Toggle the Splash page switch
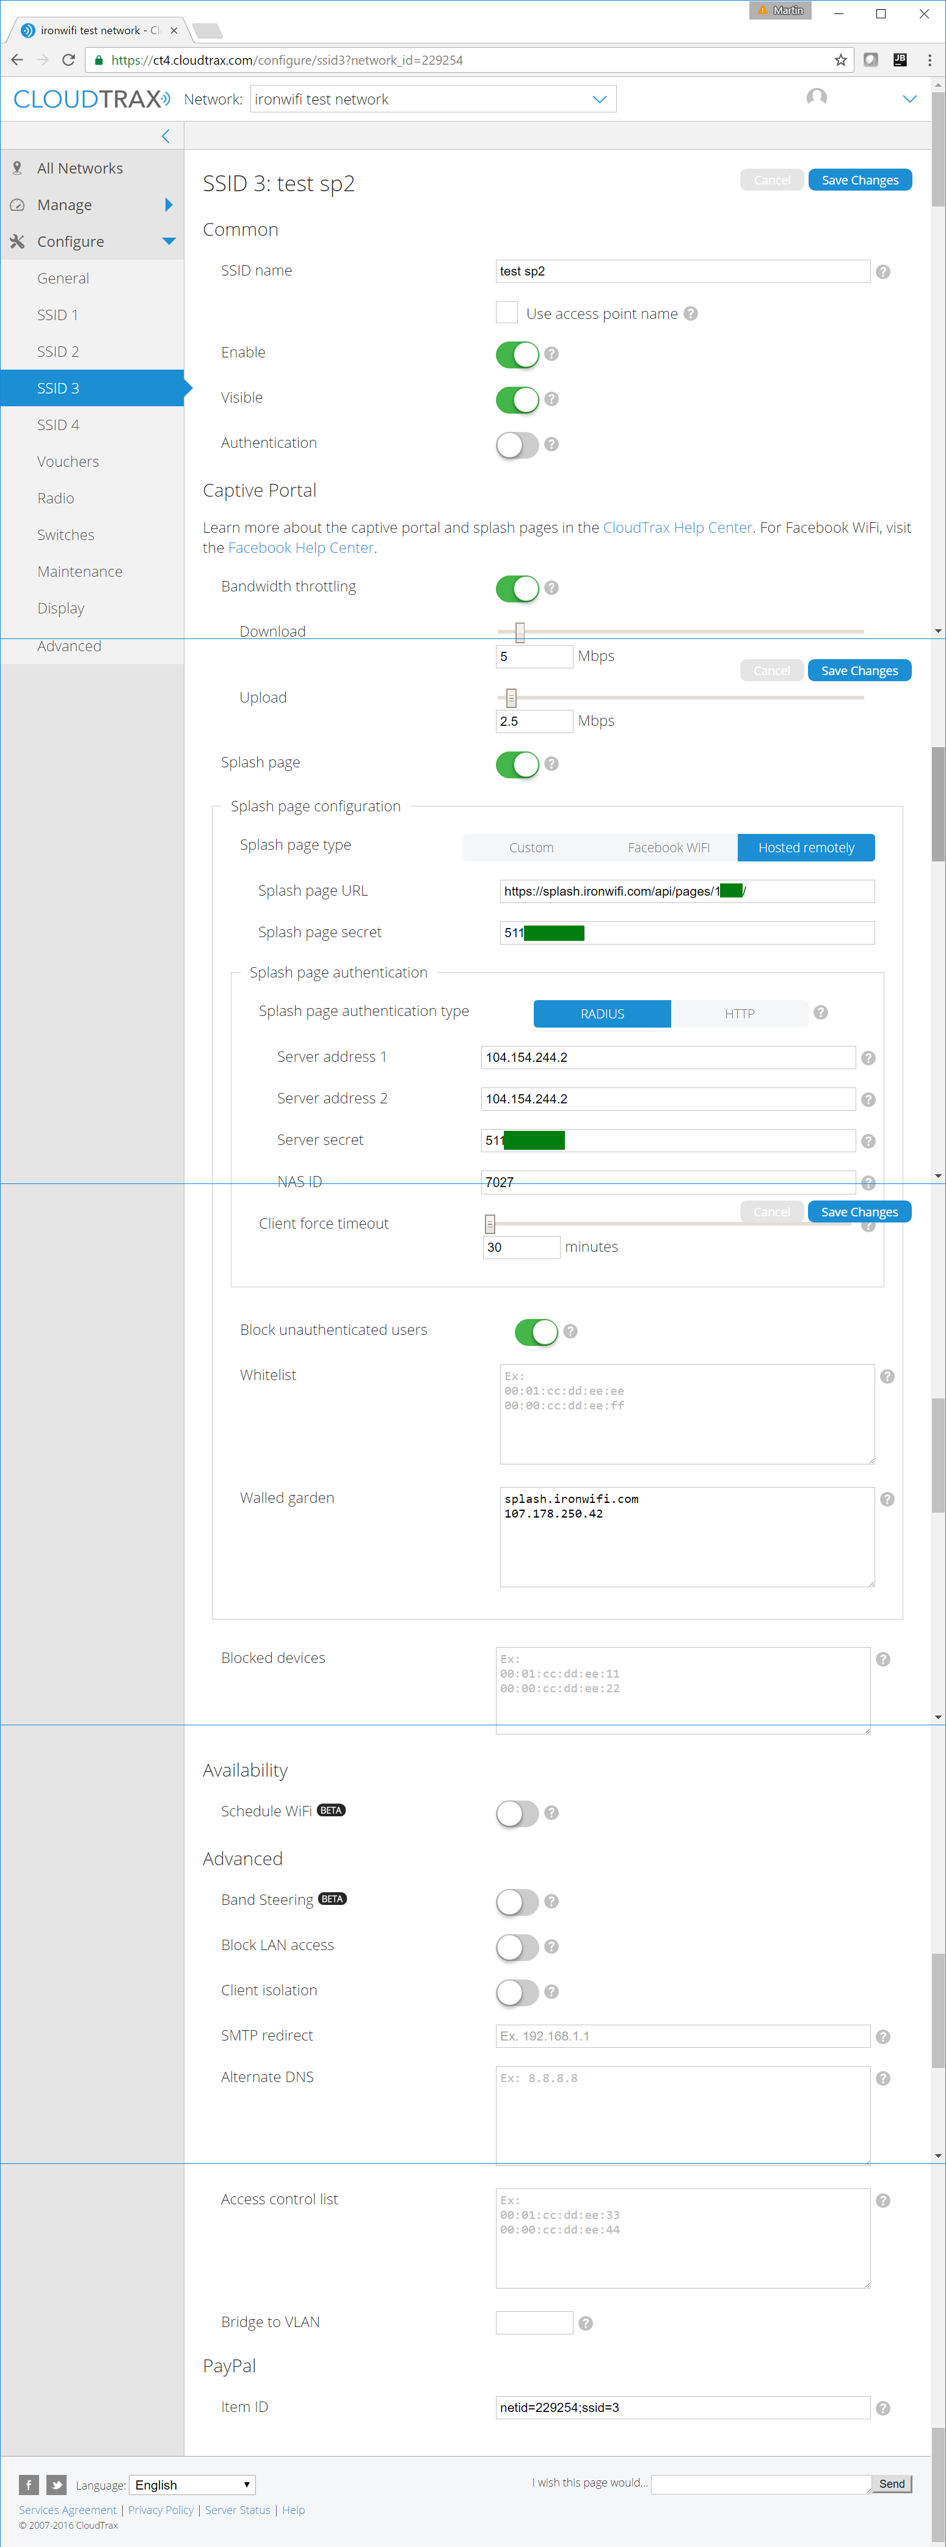Image resolution: width=946 pixels, height=2547 pixels. [x=517, y=764]
